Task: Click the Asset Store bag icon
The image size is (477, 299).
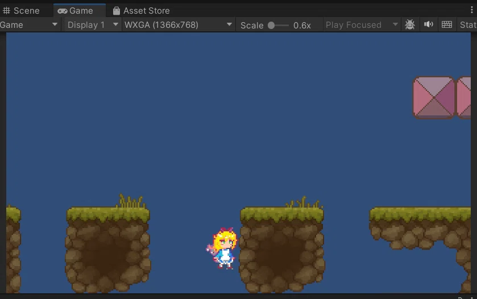Action: point(116,11)
